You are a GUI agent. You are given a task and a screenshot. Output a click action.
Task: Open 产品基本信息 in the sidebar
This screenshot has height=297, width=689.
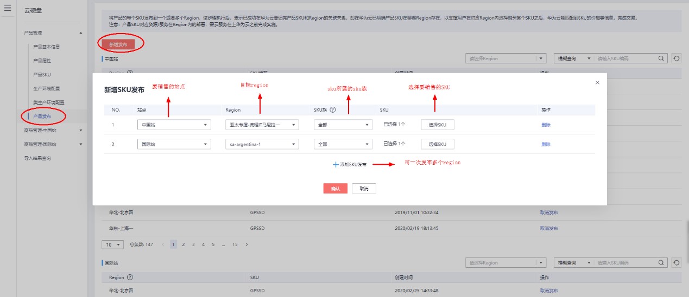click(x=46, y=47)
